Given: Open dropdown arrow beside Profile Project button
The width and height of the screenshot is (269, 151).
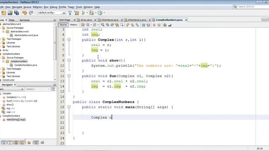Looking at the screenshot, I should [104, 13].
